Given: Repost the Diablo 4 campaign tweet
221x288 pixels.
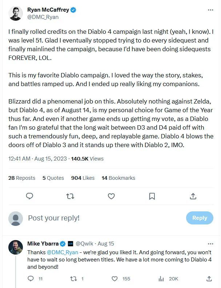Looking at the screenshot, I should 71,196.
